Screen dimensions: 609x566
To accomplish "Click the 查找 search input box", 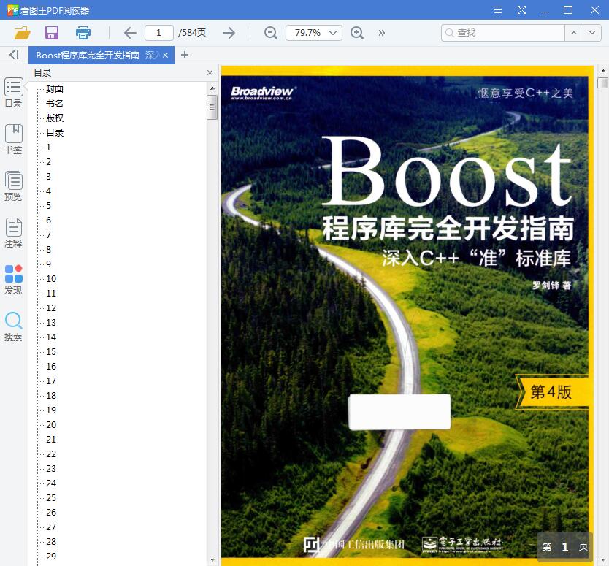I will click(503, 33).
